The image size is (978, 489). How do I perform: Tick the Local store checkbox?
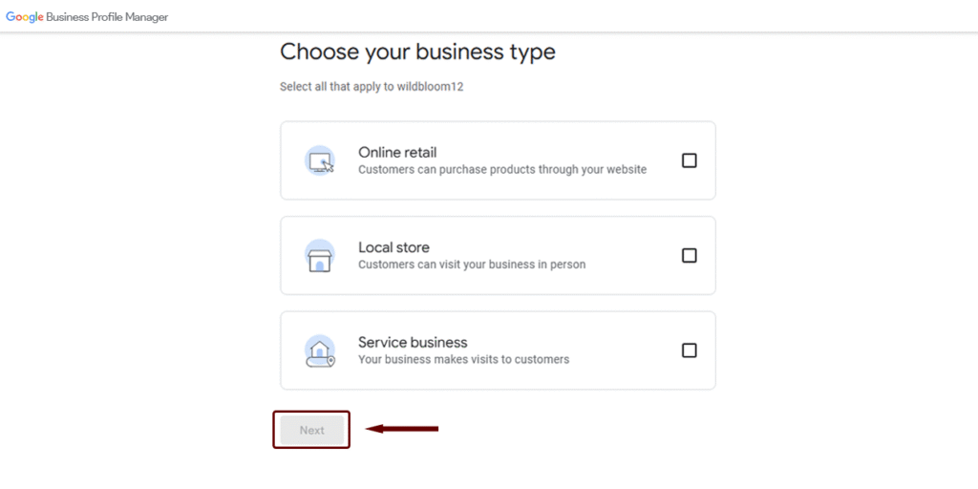pos(689,256)
